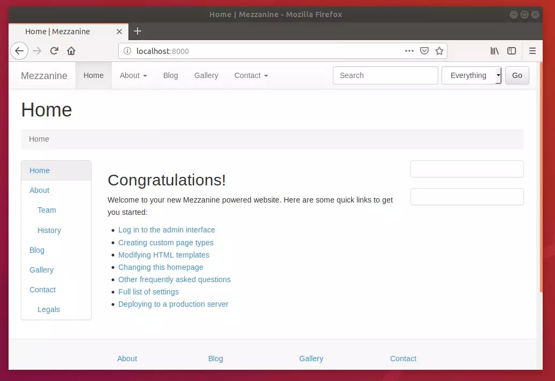
Task: Expand the About navigation dropdown
Action: (133, 75)
